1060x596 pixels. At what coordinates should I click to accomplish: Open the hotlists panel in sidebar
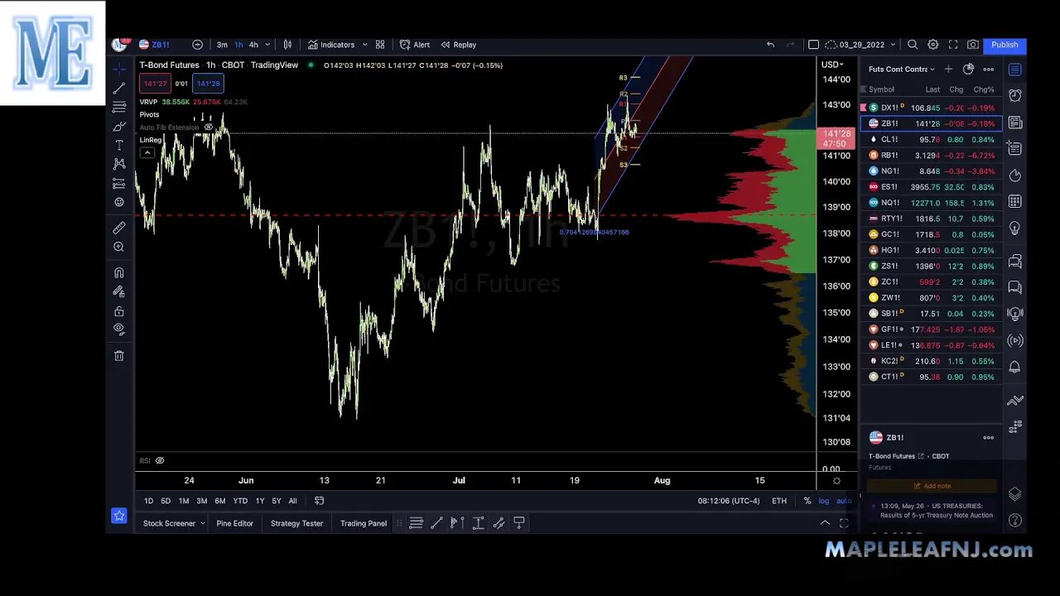(1015, 175)
